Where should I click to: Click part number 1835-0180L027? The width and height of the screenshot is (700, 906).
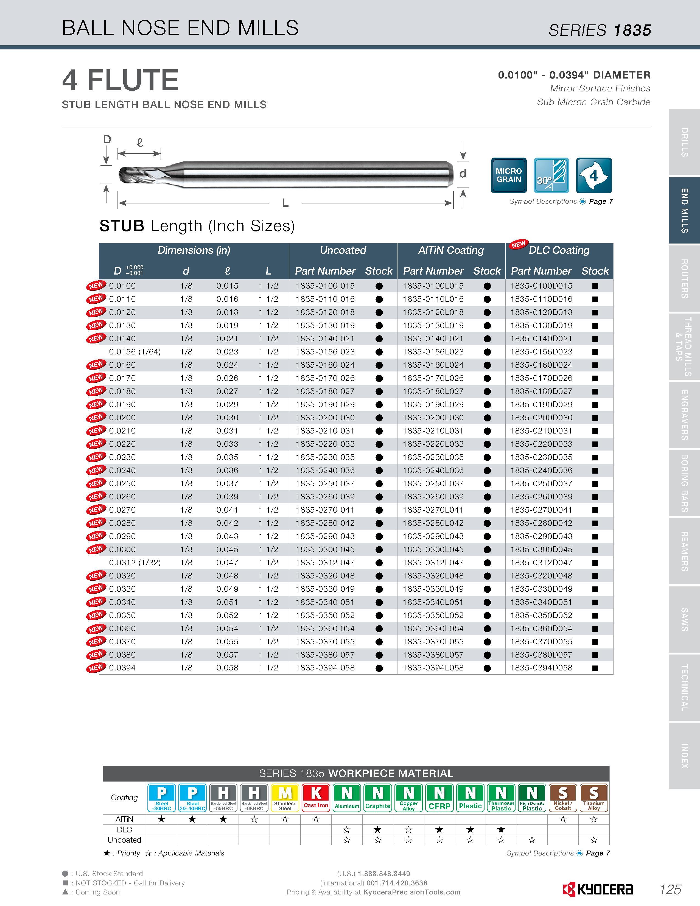pos(433,392)
